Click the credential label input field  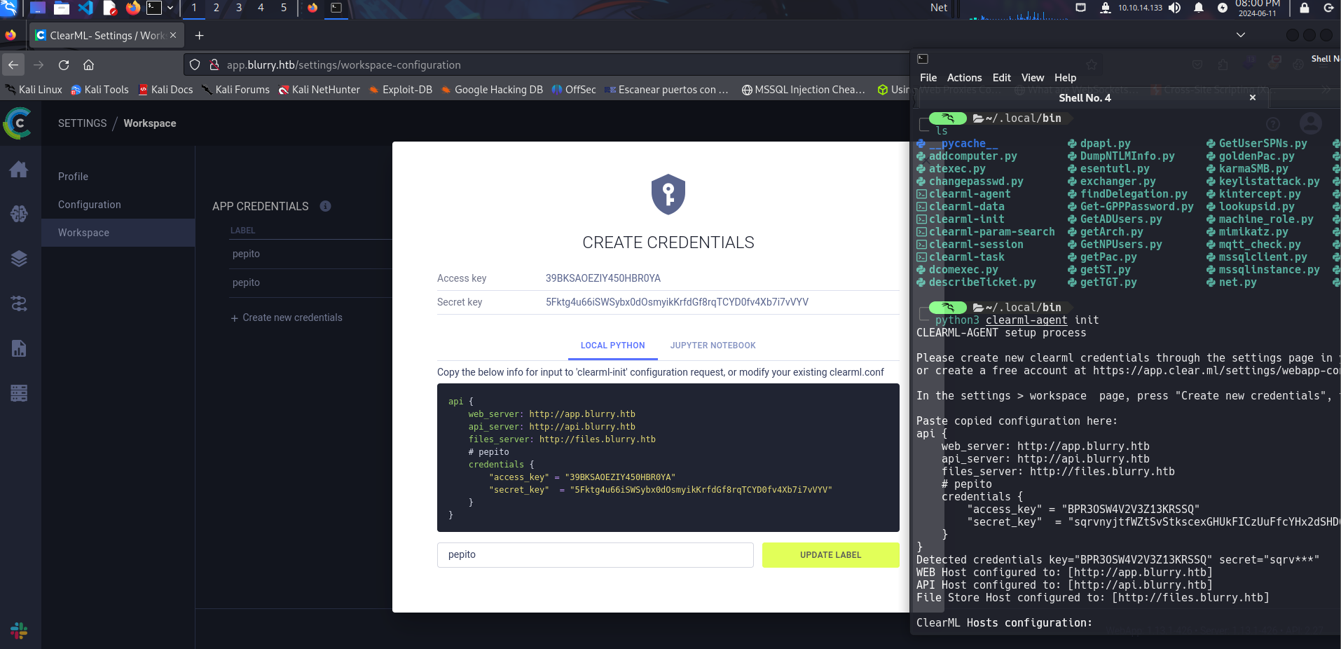click(596, 555)
